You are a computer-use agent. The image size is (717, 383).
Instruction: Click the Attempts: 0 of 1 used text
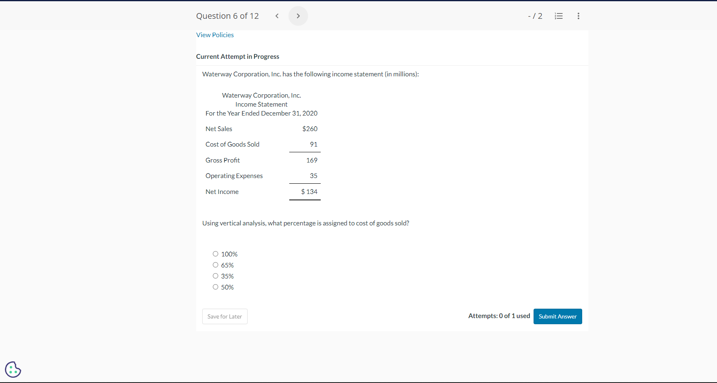(x=499, y=316)
